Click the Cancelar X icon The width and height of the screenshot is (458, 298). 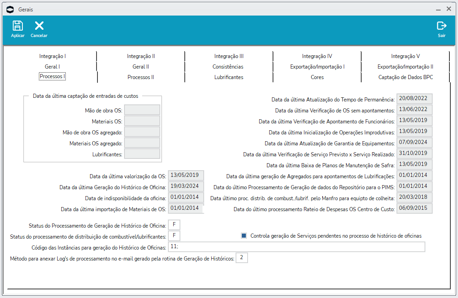click(39, 26)
